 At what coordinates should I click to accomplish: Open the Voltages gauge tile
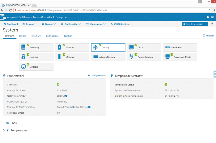pyautogui.click(x=36, y=67)
